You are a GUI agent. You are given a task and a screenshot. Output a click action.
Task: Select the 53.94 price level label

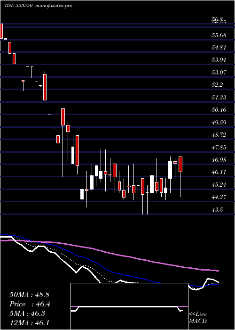coord(219,60)
